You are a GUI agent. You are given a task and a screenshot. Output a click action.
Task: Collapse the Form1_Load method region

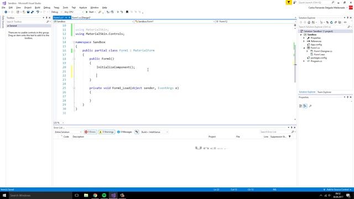pyautogui.click(x=74, y=88)
